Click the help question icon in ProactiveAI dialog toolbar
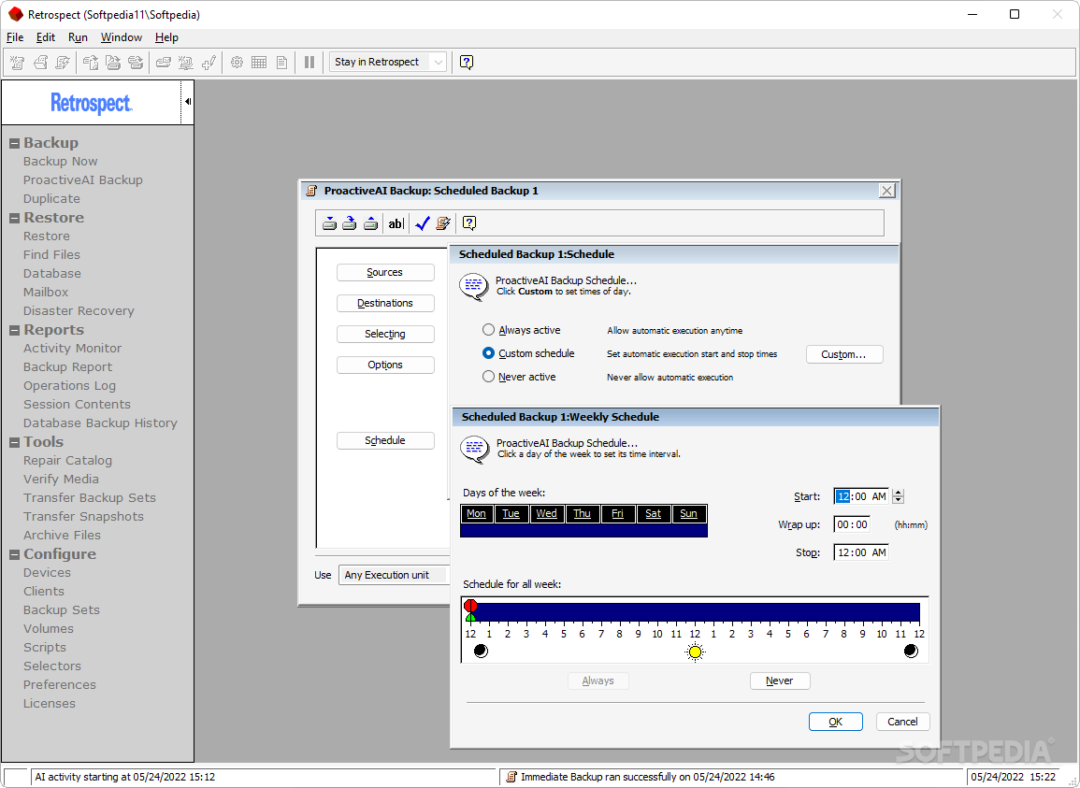This screenshot has width=1080, height=788. click(469, 222)
